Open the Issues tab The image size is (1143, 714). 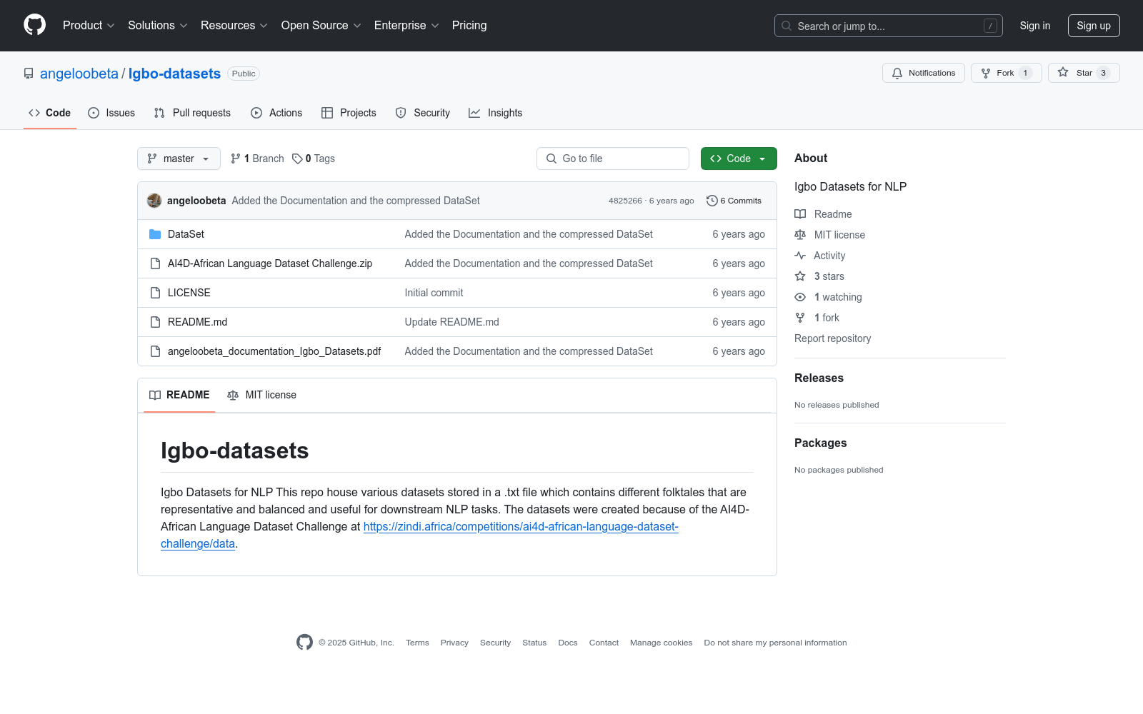pyautogui.click(x=111, y=113)
